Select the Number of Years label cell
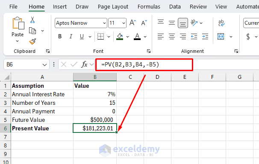 click(42, 103)
